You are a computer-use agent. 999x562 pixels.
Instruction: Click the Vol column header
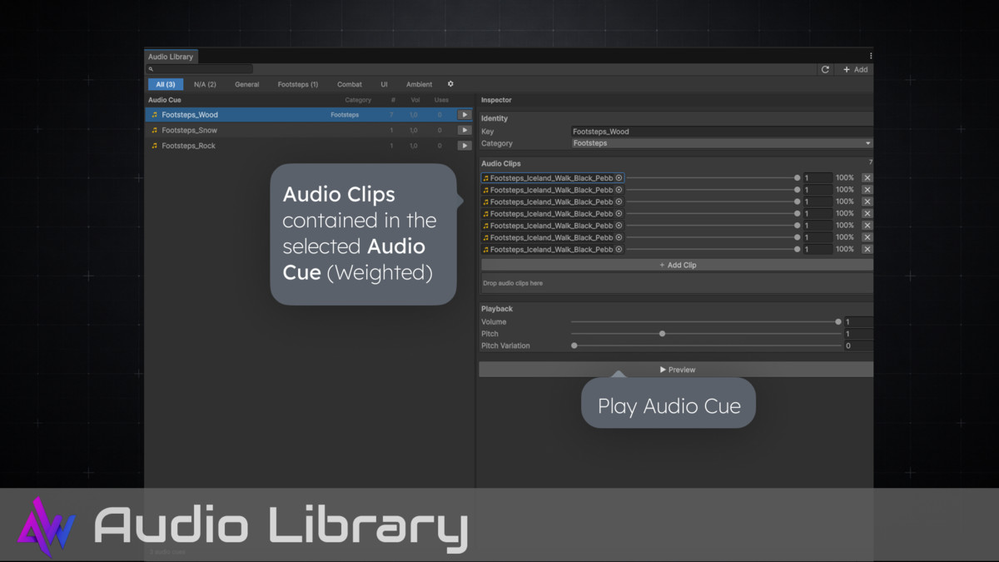(x=415, y=100)
